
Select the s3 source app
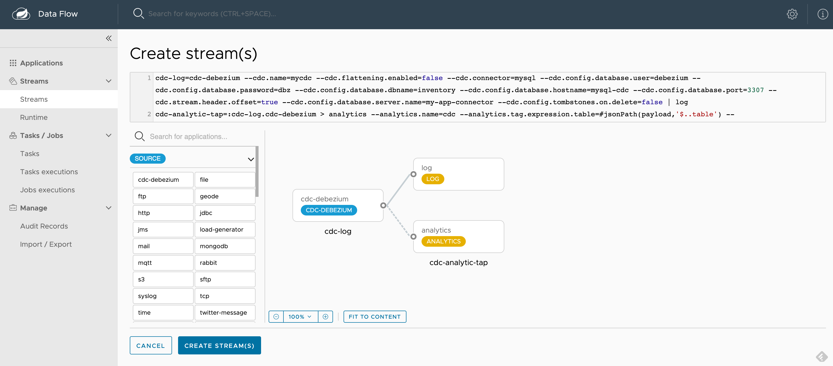pyautogui.click(x=163, y=279)
